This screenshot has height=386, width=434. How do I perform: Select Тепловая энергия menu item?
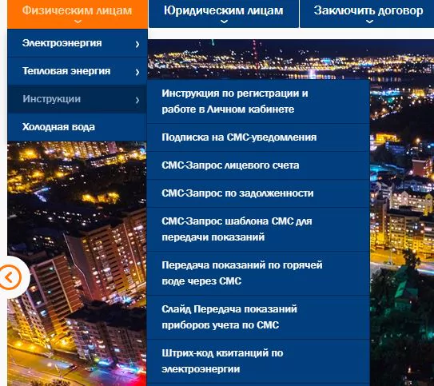pyautogui.click(x=78, y=71)
